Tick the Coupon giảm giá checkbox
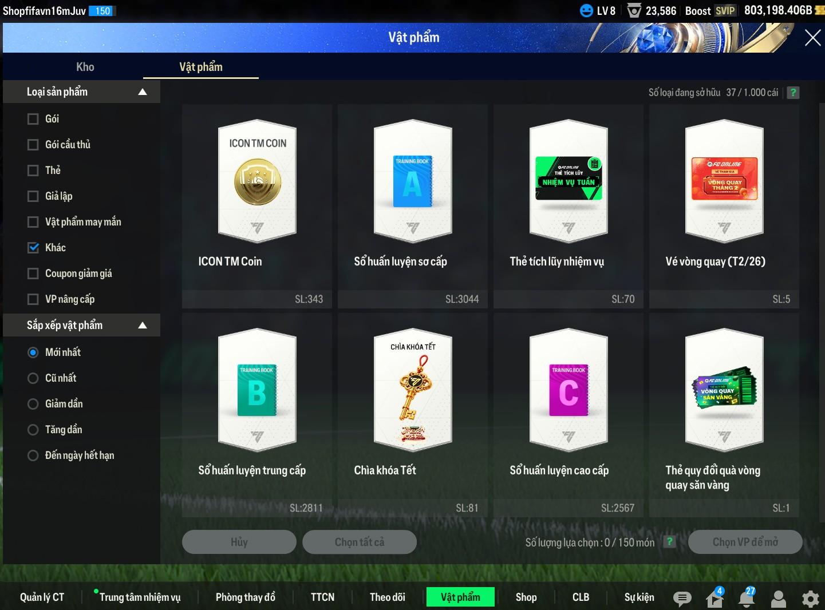Screen dimensions: 825x610 tap(33, 274)
